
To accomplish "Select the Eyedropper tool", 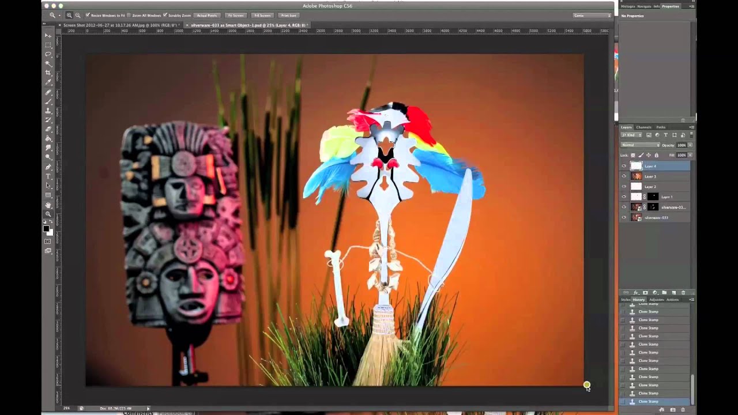I will [48, 82].
